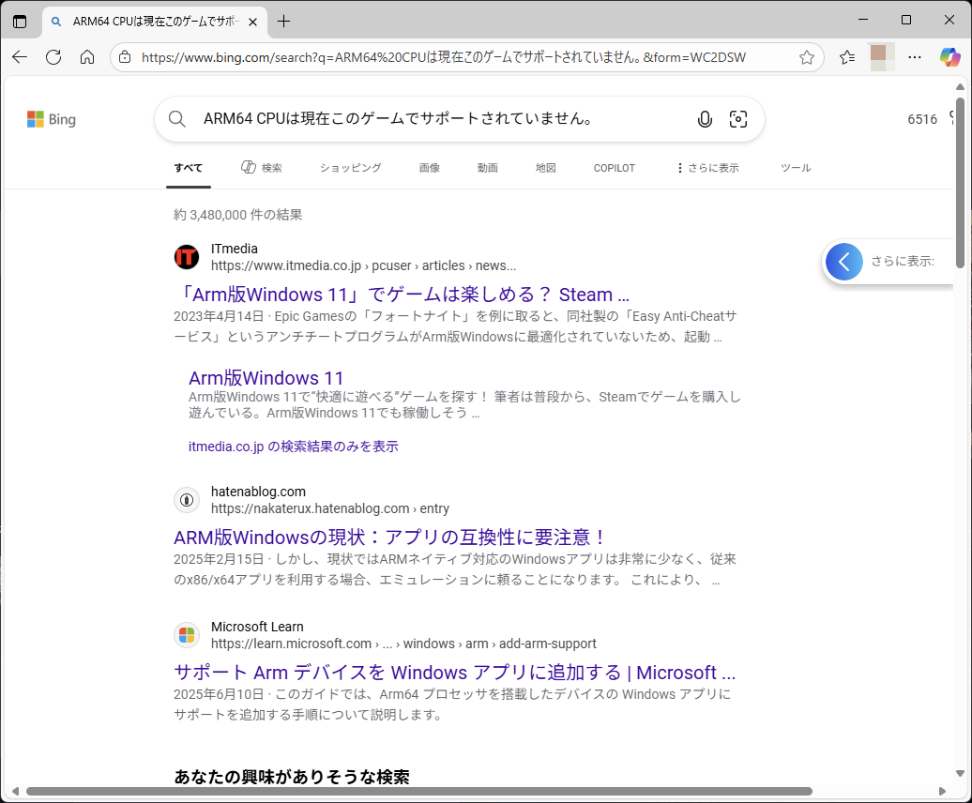The image size is (972, 803).
Task: Start voice search with the microphone icon
Action: [705, 119]
